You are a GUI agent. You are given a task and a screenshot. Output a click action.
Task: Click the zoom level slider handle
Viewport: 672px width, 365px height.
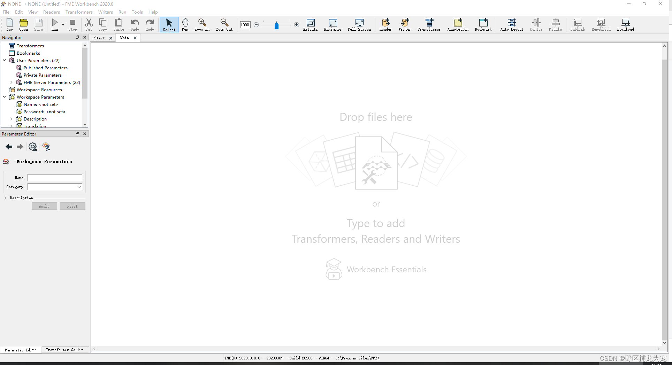pyautogui.click(x=276, y=25)
